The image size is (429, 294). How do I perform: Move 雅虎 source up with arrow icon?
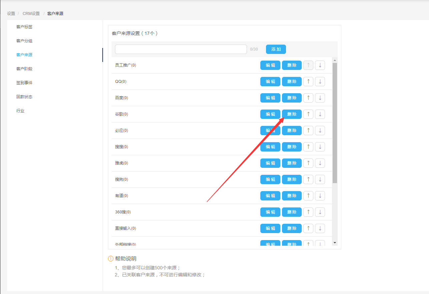308,163
